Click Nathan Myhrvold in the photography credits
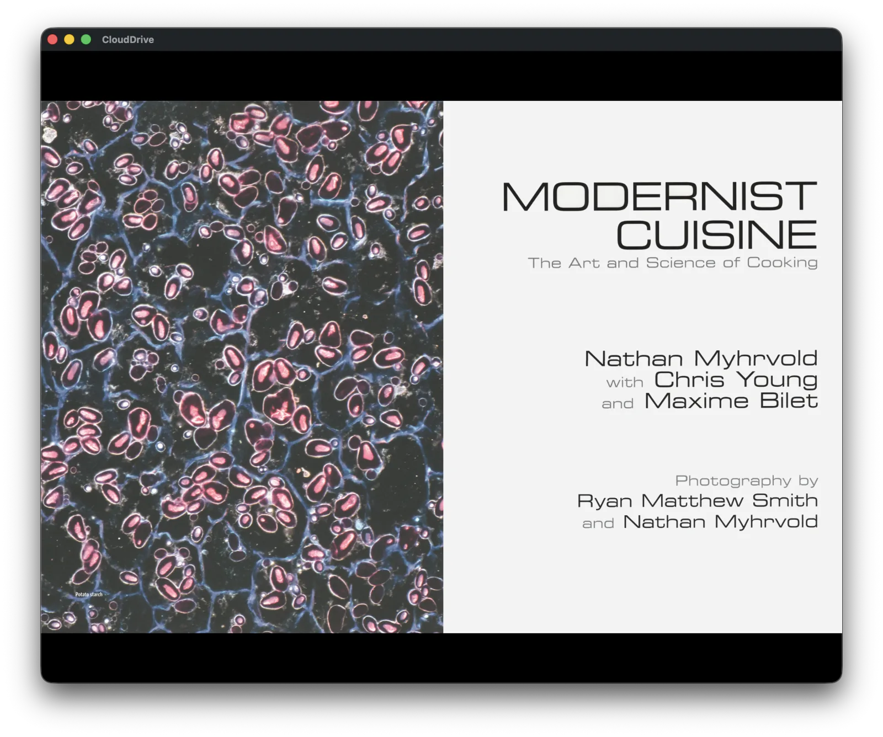883x737 pixels. (721, 522)
